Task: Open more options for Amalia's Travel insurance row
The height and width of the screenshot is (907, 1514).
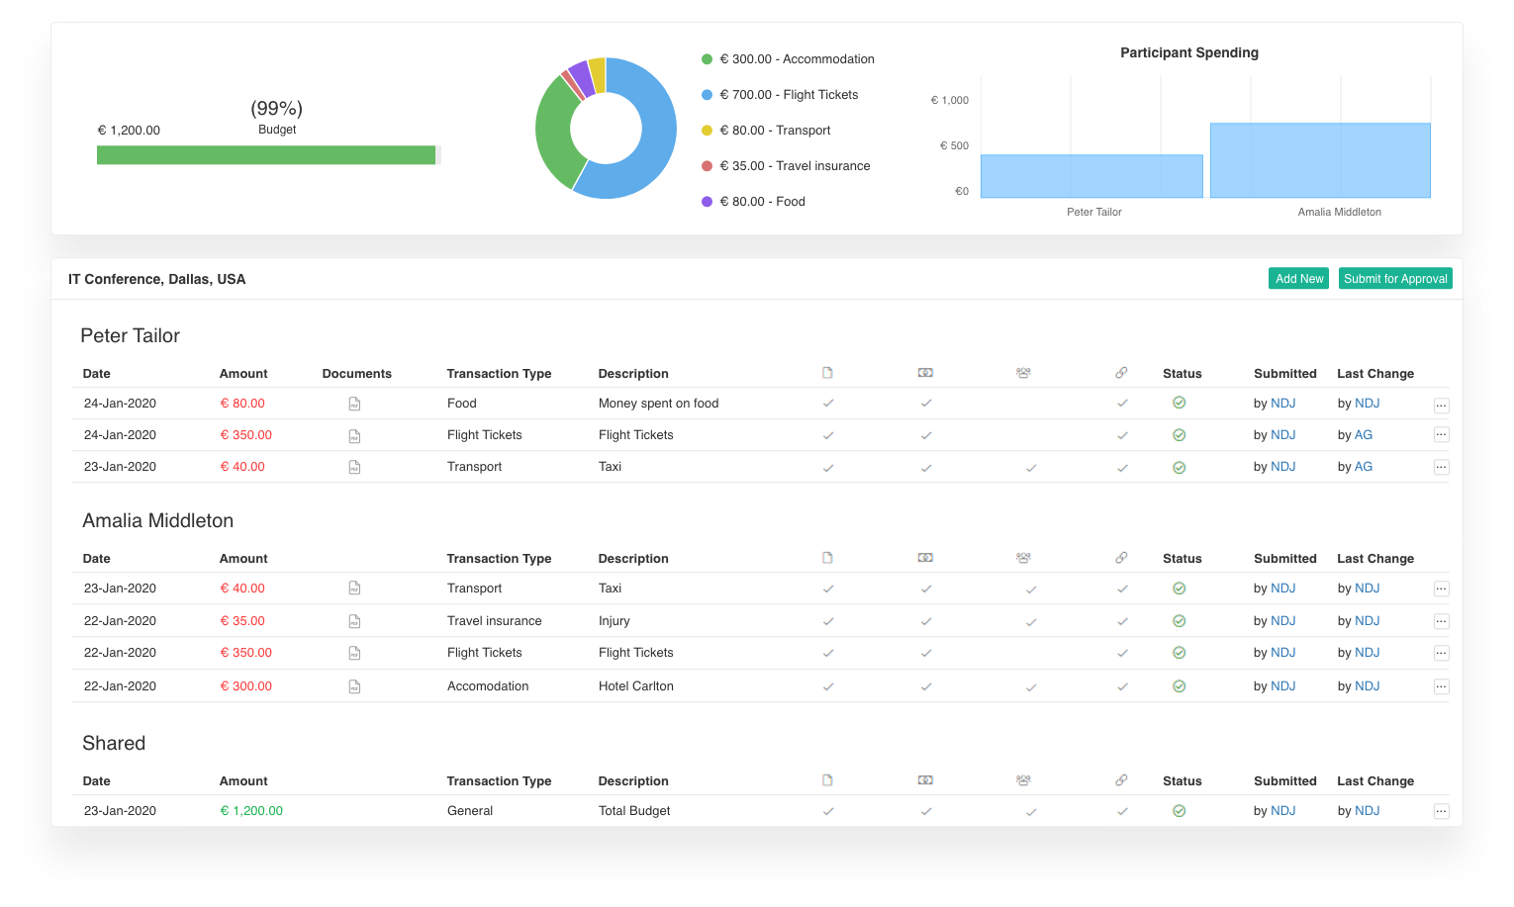Action: point(1441,621)
